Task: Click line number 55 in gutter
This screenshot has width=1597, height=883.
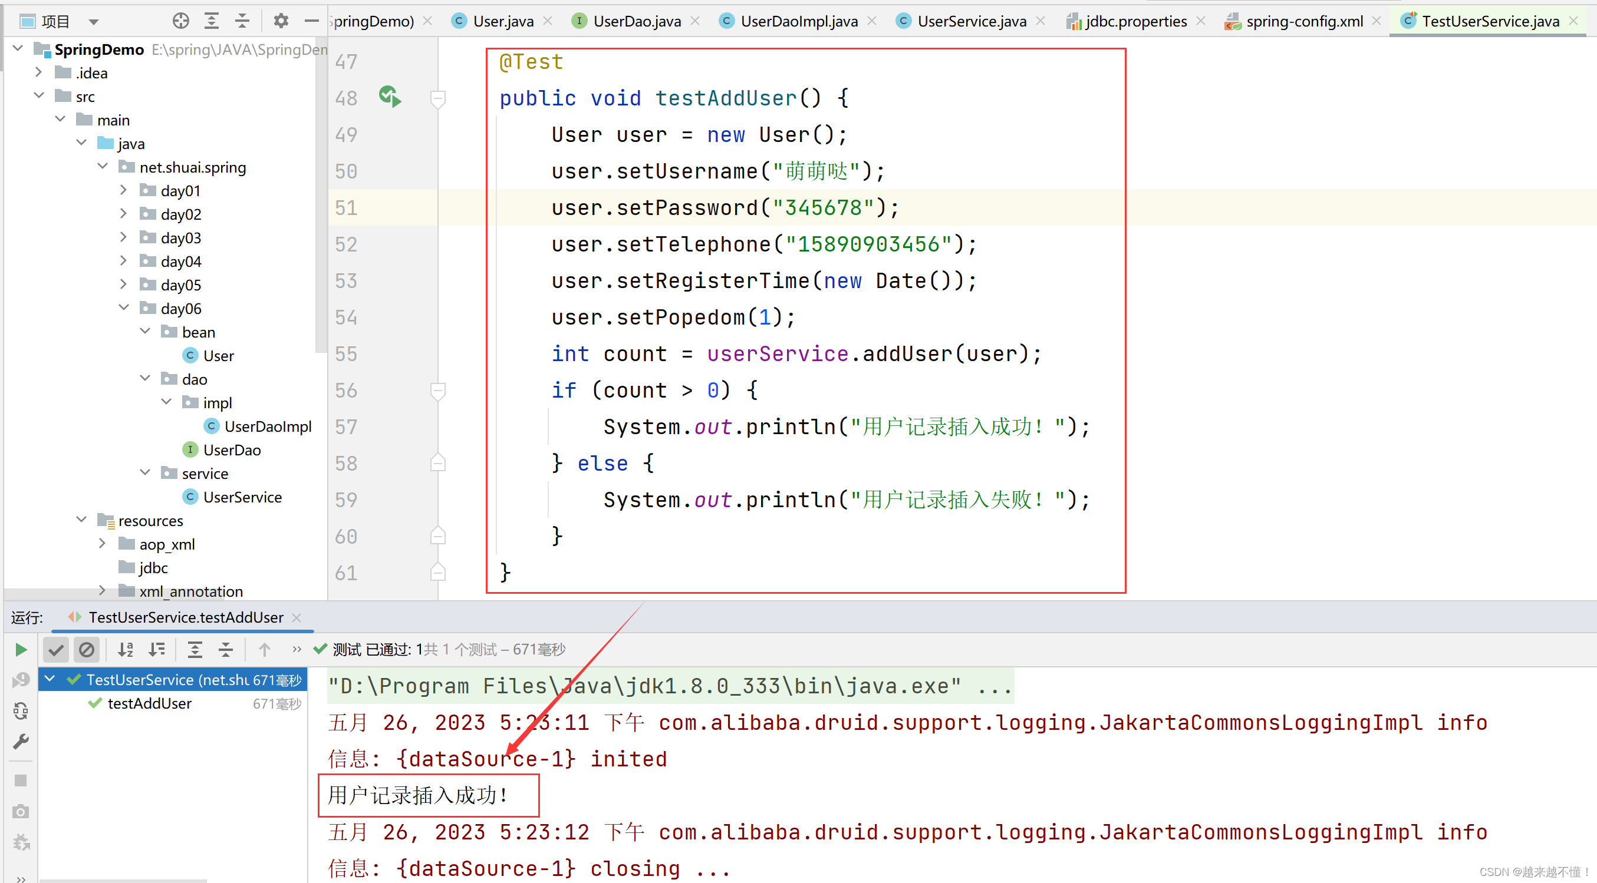Action: pyautogui.click(x=346, y=354)
